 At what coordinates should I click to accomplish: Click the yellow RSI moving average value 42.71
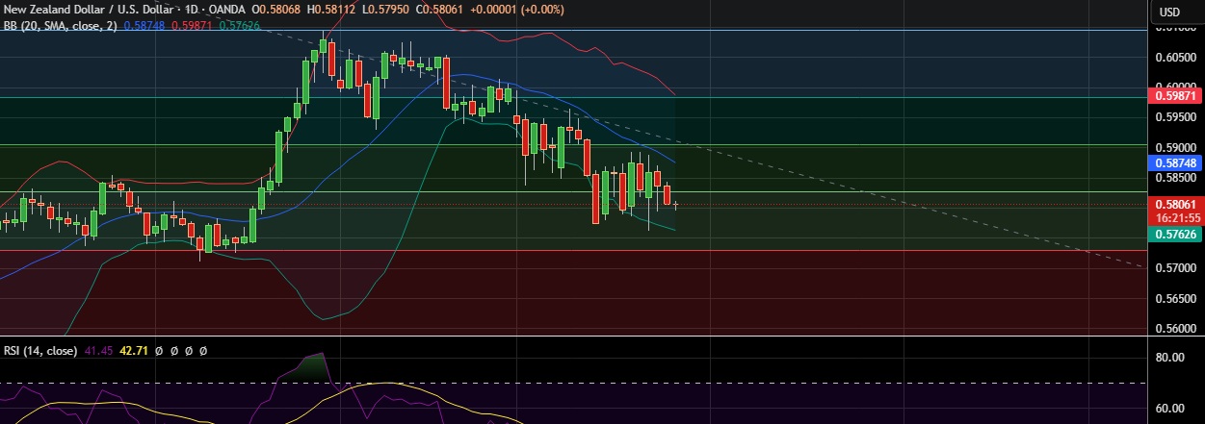(134, 351)
